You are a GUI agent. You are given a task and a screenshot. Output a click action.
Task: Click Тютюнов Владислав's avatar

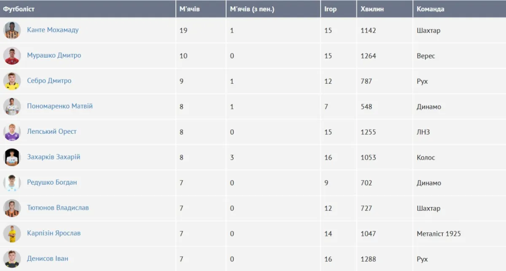12,208
